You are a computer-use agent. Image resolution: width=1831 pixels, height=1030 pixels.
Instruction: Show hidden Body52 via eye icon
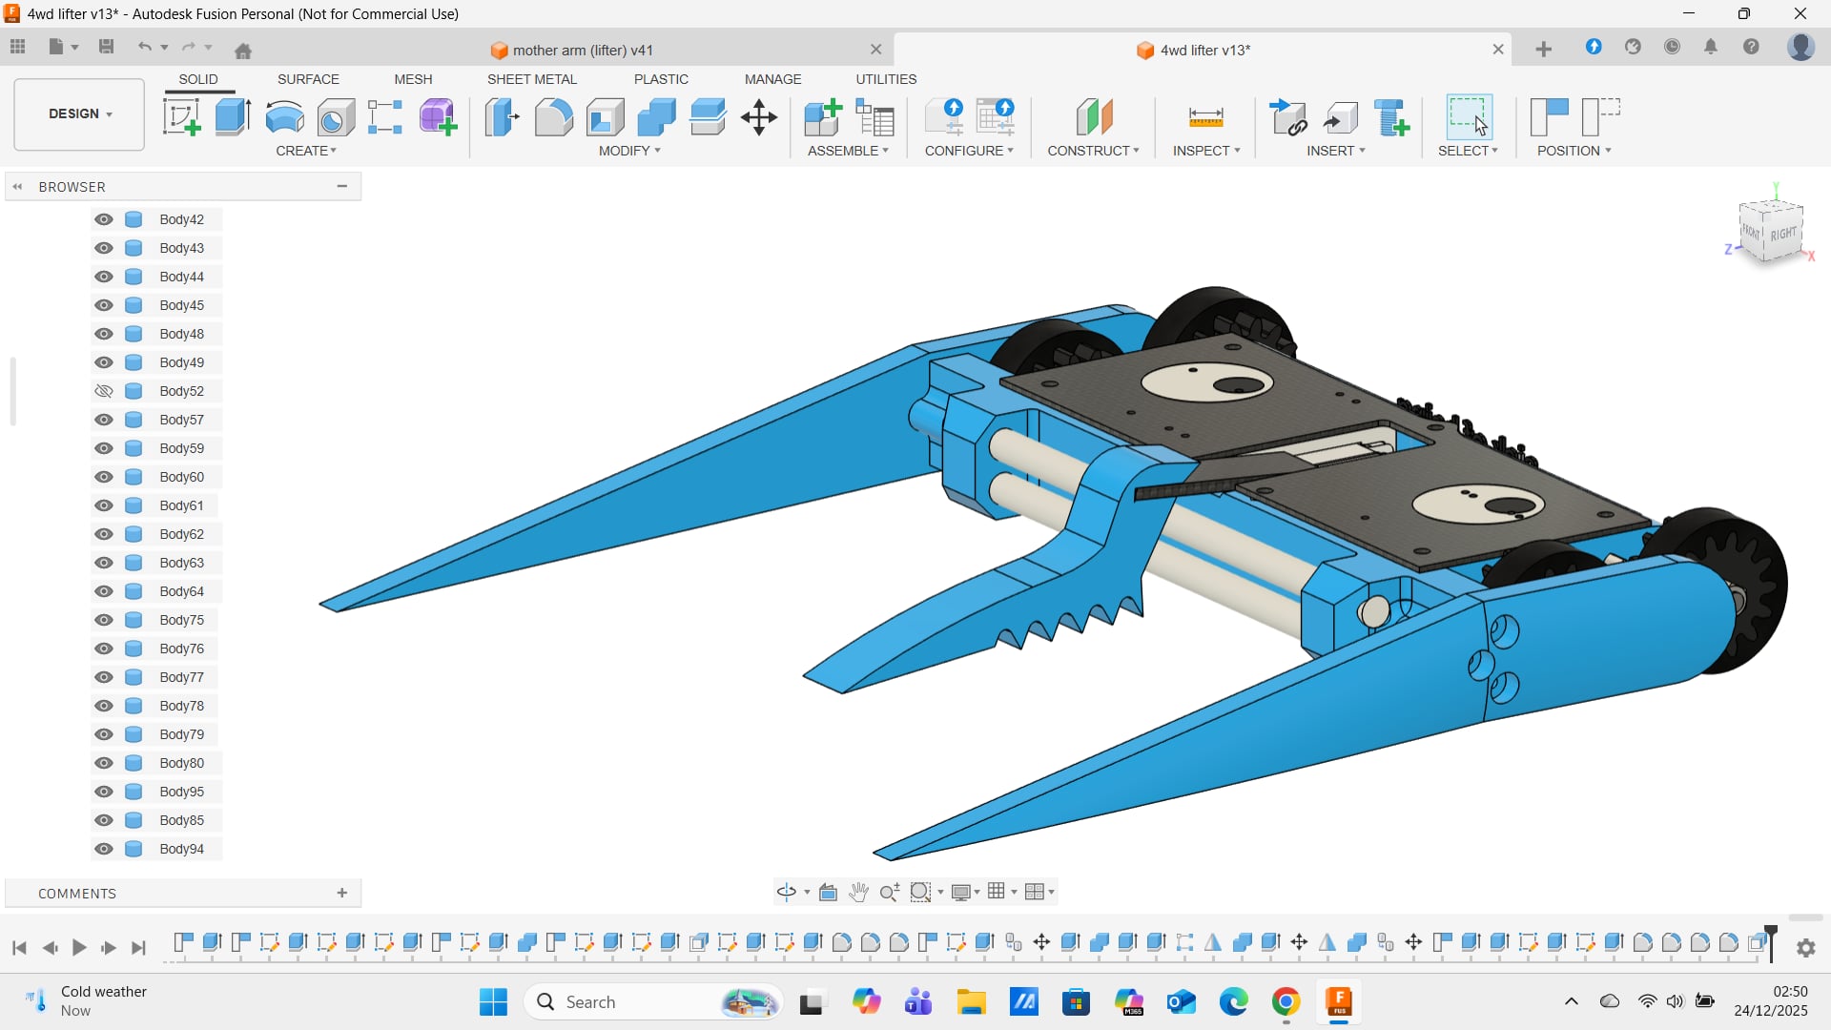[x=104, y=391]
